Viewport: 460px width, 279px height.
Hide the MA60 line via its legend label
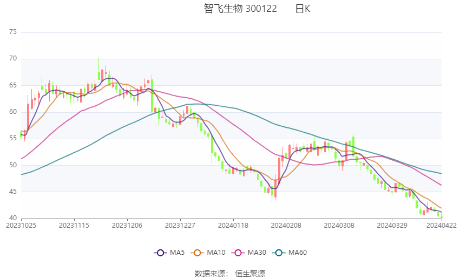click(297, 253)
